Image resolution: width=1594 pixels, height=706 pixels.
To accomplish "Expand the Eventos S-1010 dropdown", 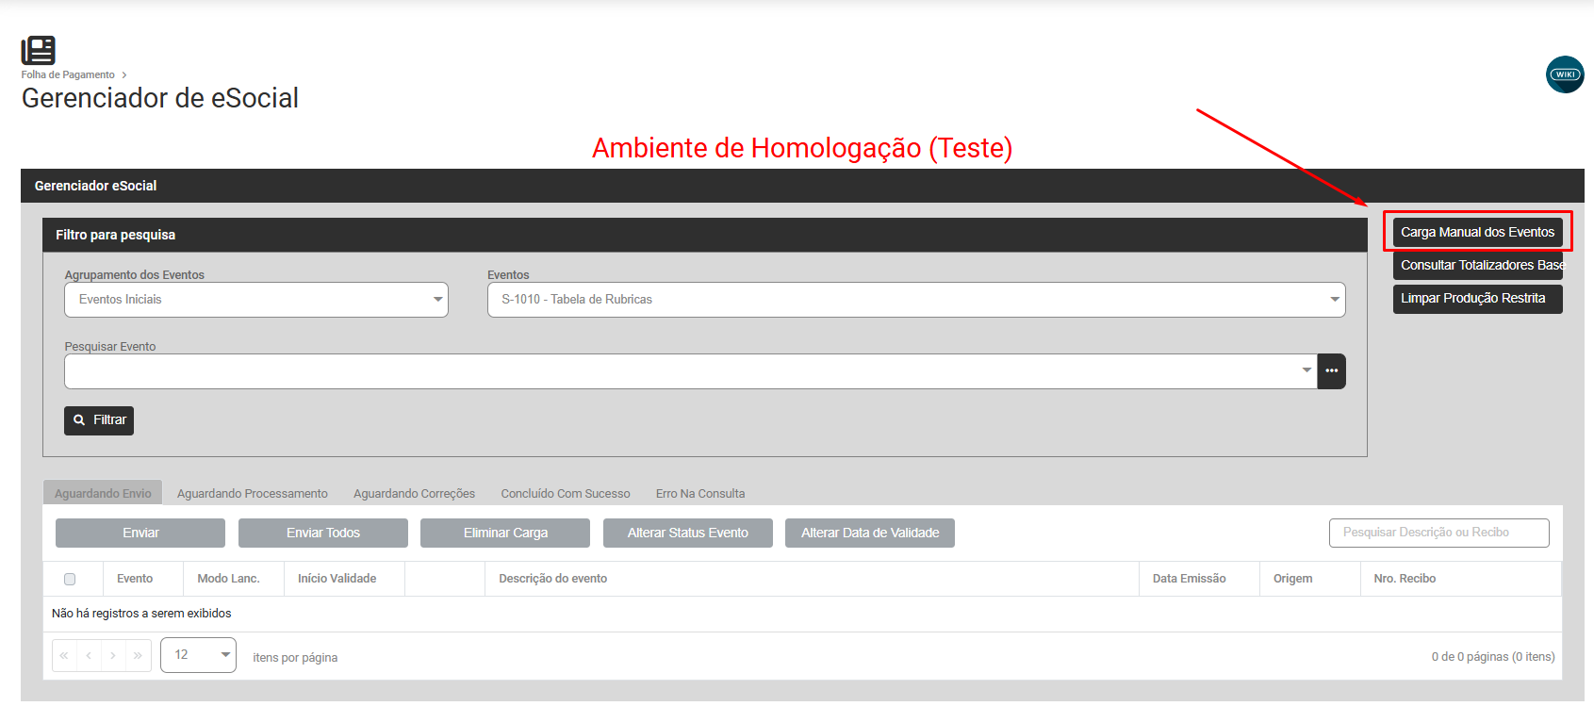I will (916, 300).
